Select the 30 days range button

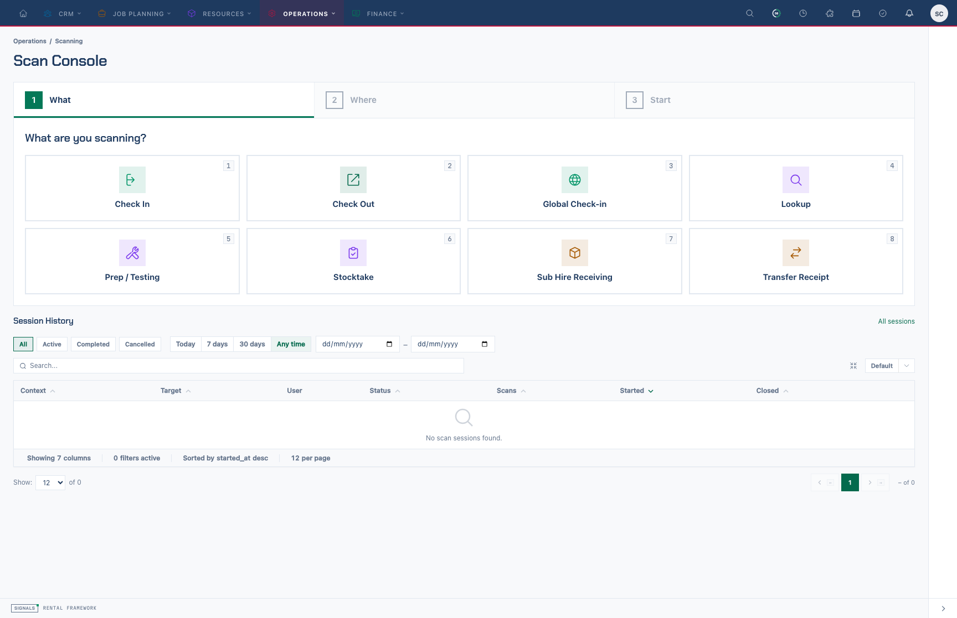point(252,344)
